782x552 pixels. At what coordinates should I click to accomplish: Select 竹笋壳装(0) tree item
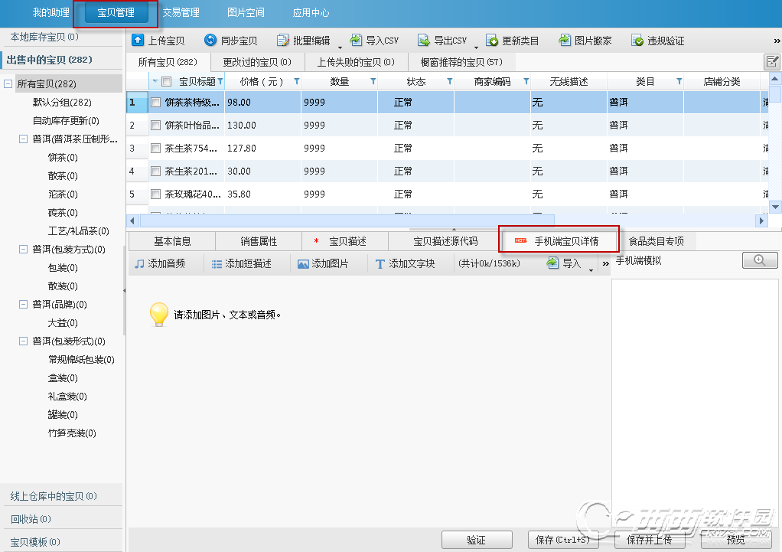coord(73,433)
